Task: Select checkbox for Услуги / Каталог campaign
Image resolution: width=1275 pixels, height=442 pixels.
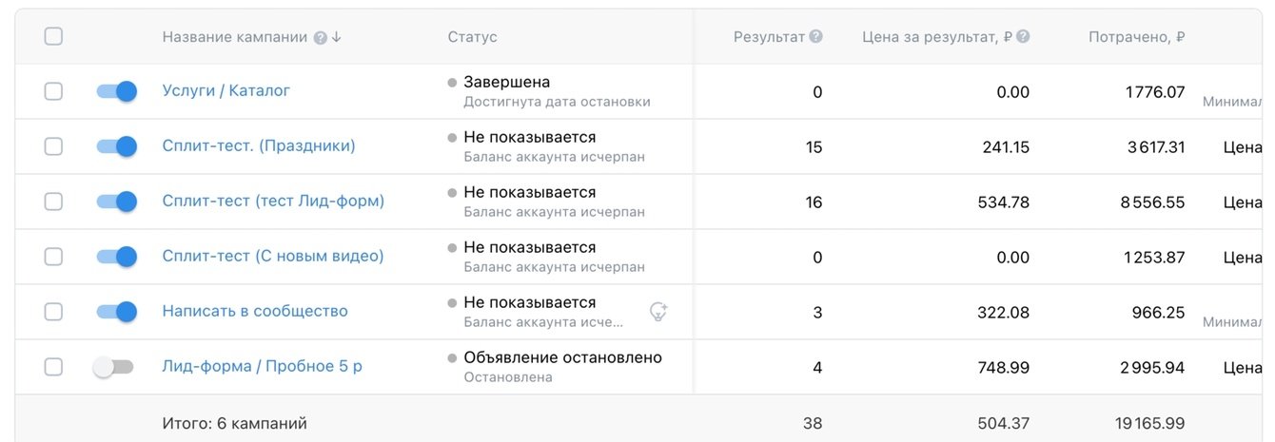Action: coord(53,91)
